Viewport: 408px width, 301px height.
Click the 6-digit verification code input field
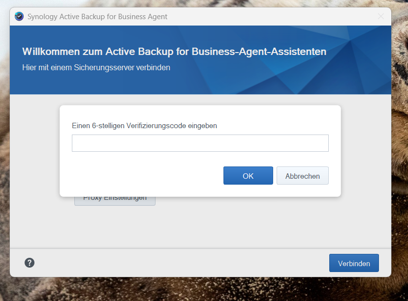tap(200, 143)
